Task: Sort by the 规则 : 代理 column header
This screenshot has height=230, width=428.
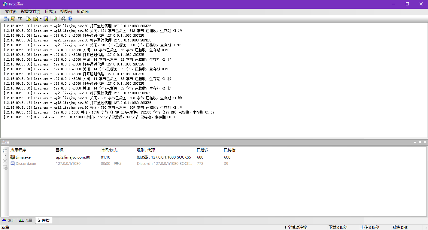Action: point(165,150)
